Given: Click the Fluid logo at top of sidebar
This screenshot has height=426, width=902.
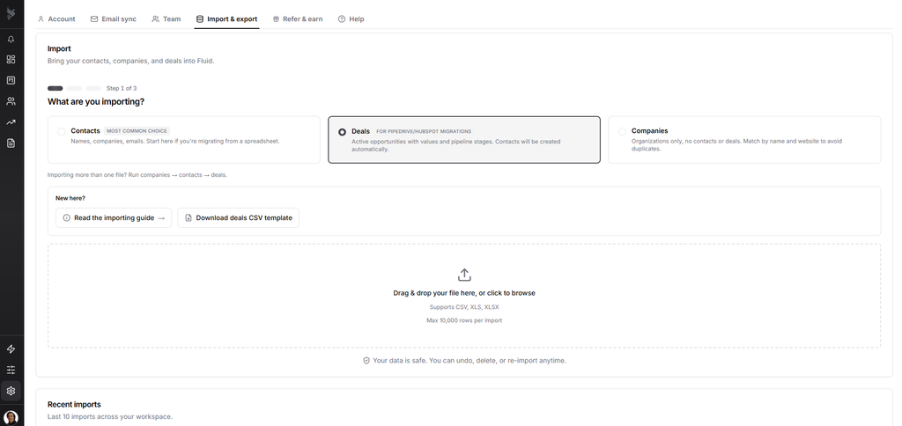Looking at the screenshot, I should point(11,14).
